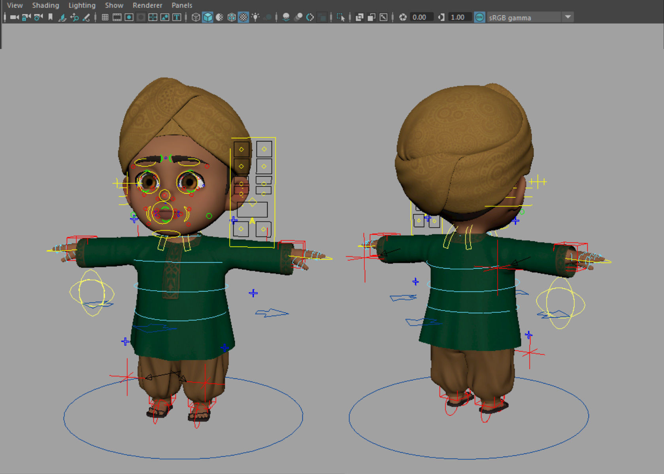Click the Select Camera icon

(x=15, y=17)
